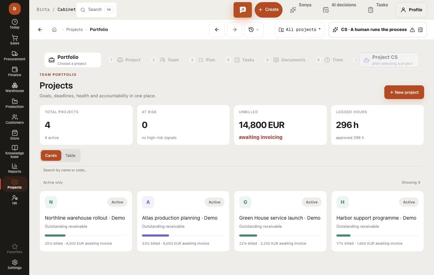Screen dimensions: 434x275
Task: Click the warning triangle in CS box
Action: 412,30
